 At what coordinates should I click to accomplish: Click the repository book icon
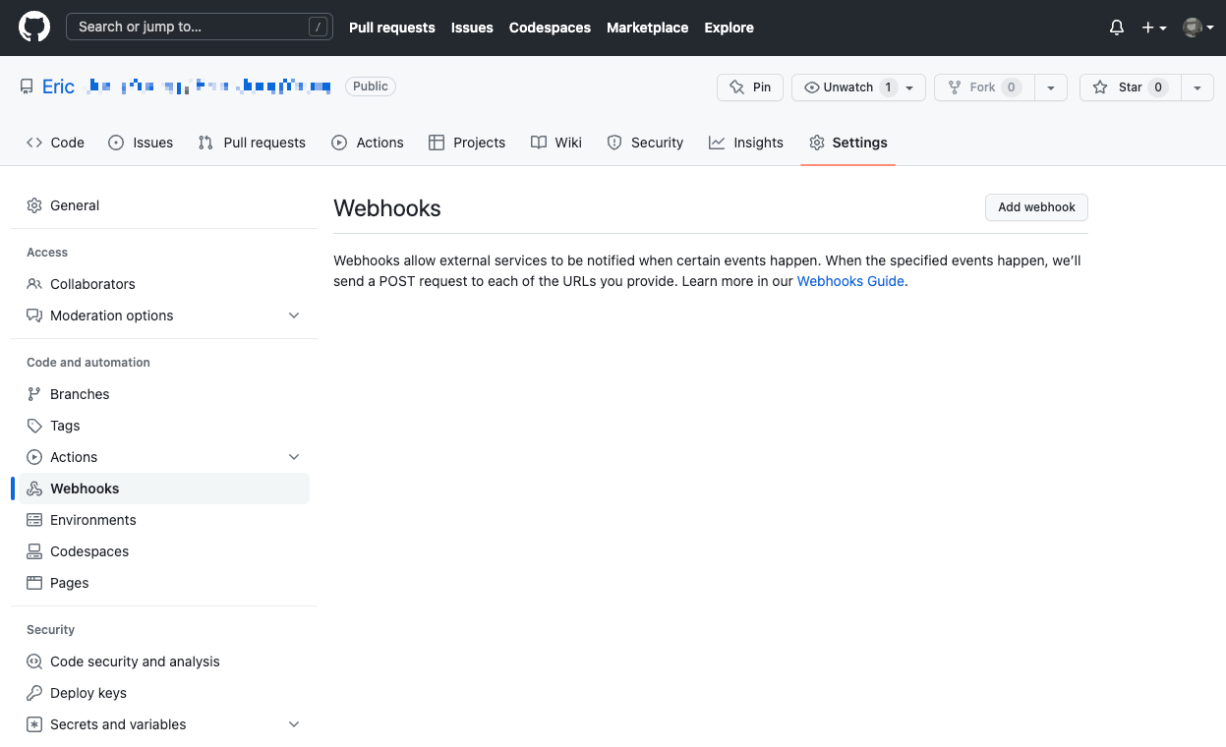click(27, 86)
